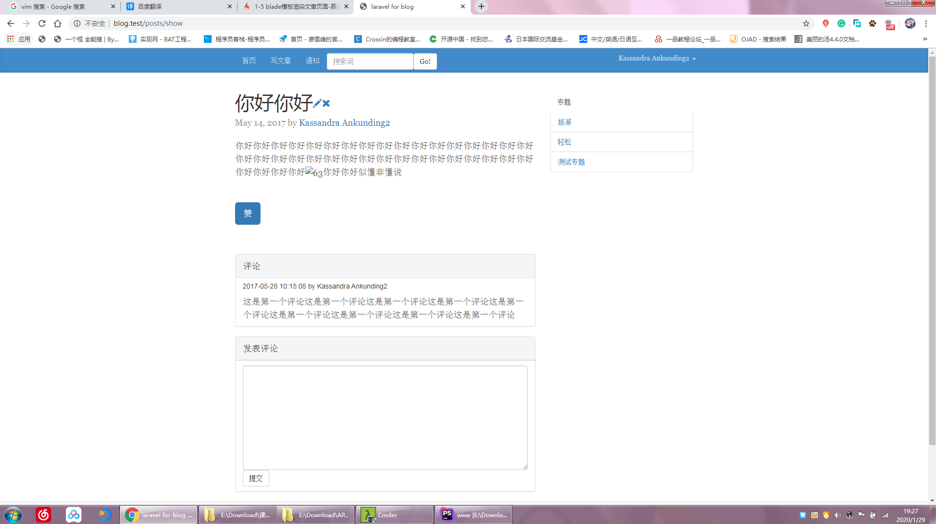936x524 pixels.
Task: Bookmark this page with the star icon
Action: [806, 23]
